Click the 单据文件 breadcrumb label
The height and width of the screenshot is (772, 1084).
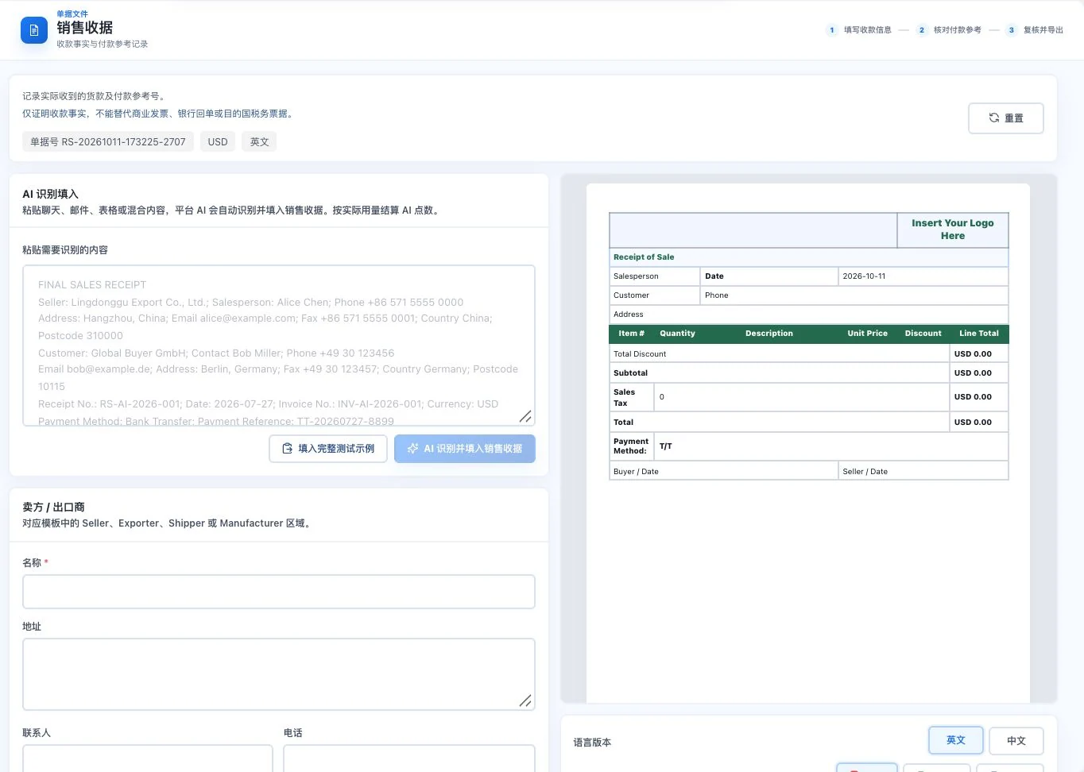[72, 14]
